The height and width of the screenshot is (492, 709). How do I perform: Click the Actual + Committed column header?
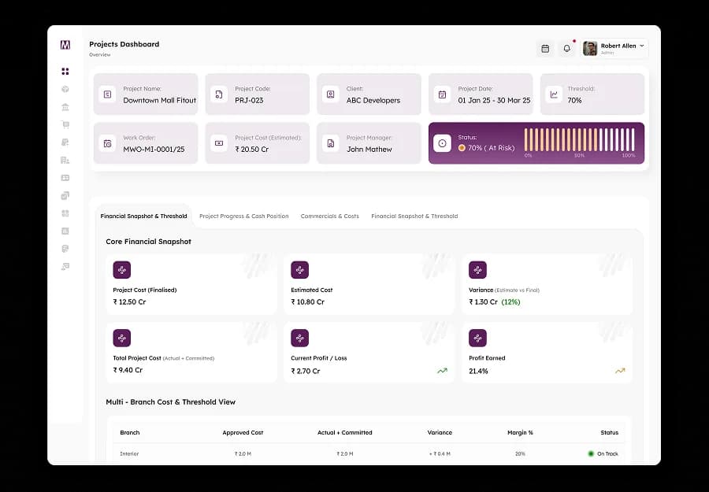344,432
